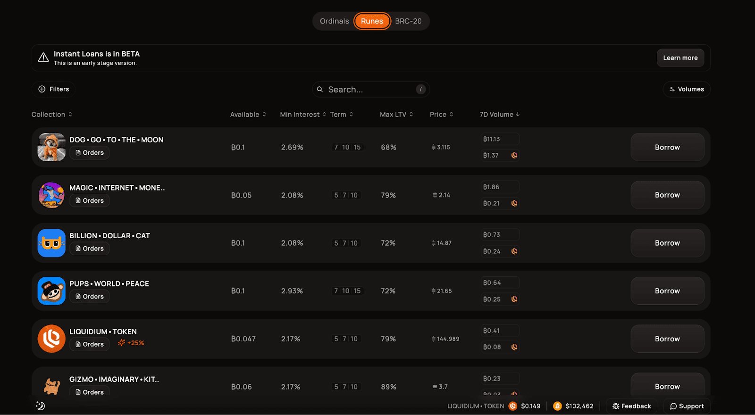Click the Bitcoin icon in the footer
This screenshot has width=755, height=415.
[557, 406]
